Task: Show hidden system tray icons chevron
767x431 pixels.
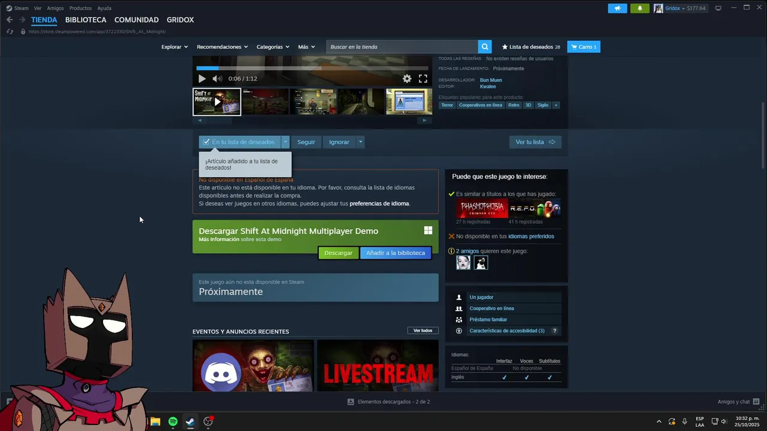Action: coord(659,421)
